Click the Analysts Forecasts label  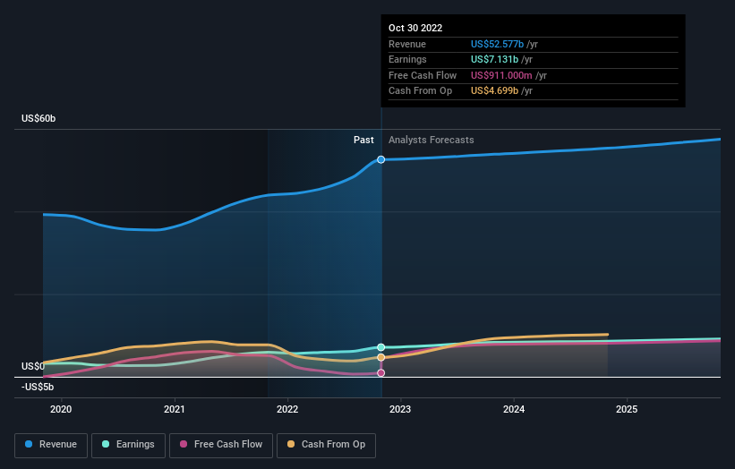pyautogui.click(x=432, y=141)
